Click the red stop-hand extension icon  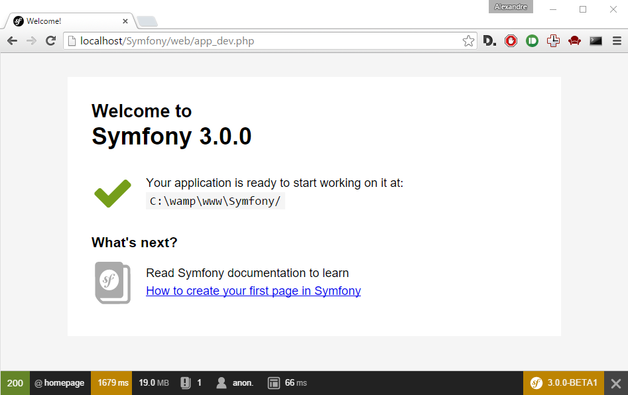pyautogui.click(x=511, y=41)
